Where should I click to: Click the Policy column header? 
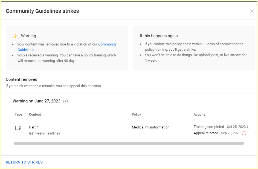[x=136, y=114]
